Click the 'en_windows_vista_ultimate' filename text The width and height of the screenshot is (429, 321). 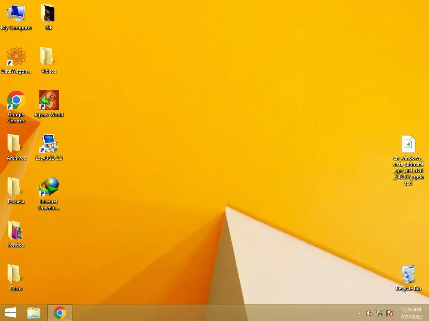408,171
